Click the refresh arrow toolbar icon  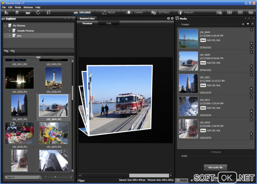38,12
